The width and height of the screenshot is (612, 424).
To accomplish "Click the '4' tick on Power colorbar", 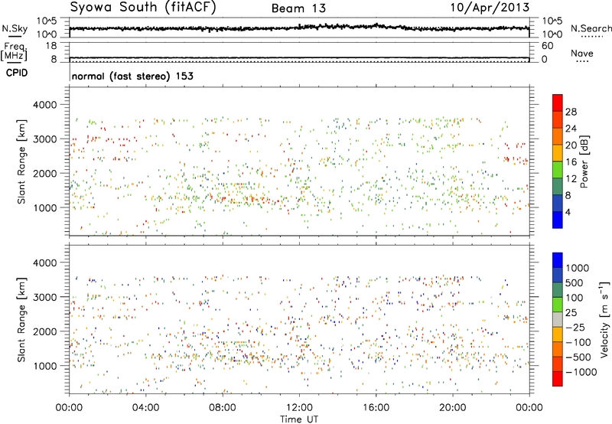I will (568, 212).
